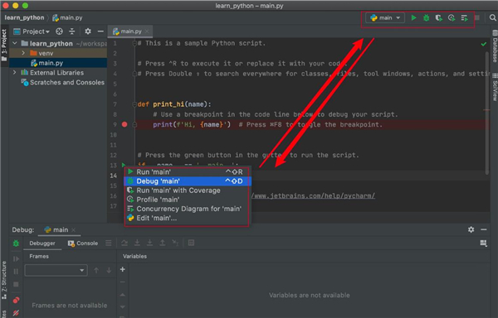Choose Debug 'main' from the popup menu

(x=187, y=181)
